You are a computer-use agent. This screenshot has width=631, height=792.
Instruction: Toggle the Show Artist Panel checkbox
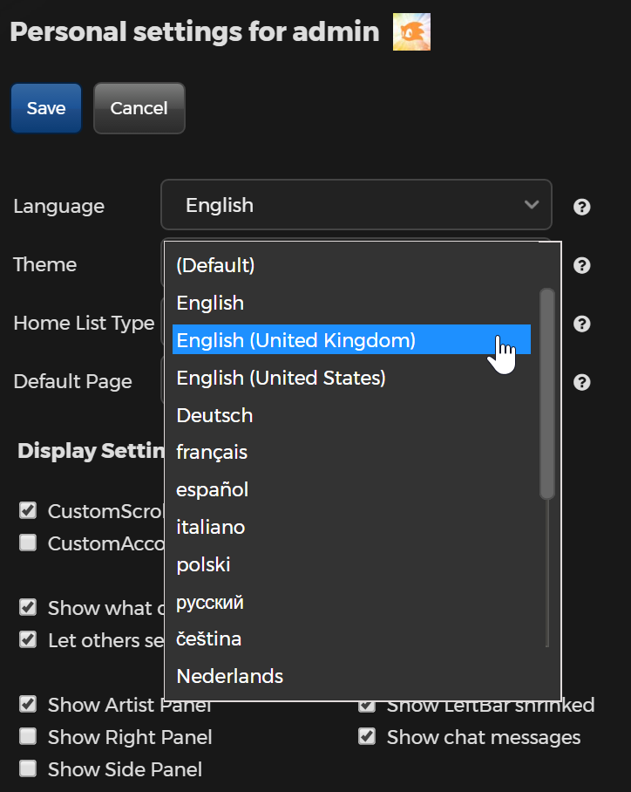pos(28,704)
